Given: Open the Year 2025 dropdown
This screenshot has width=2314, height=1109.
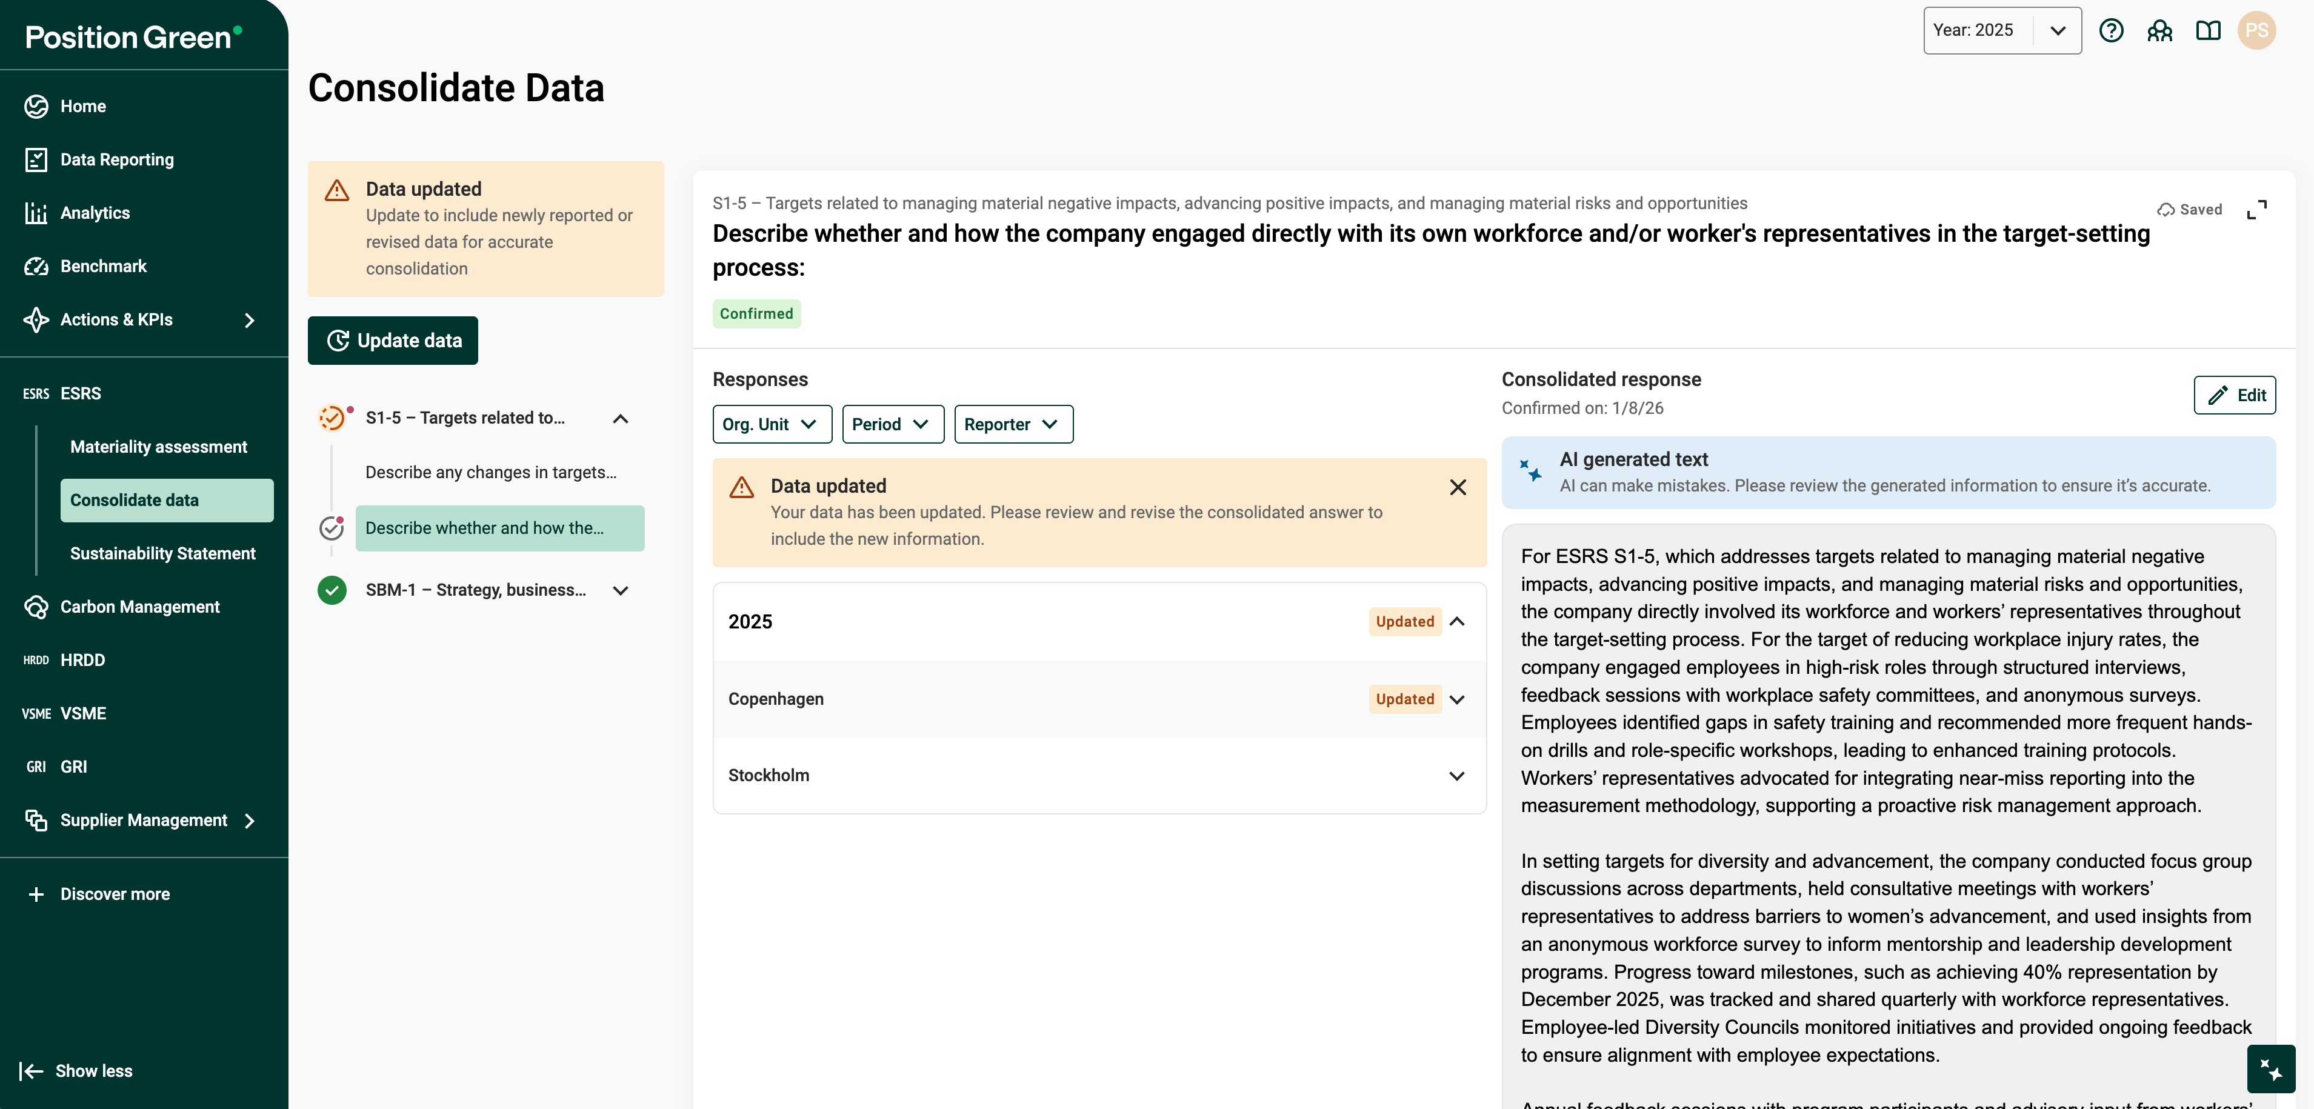Looking at the screenshot, I should click(x=2001, y=30).
